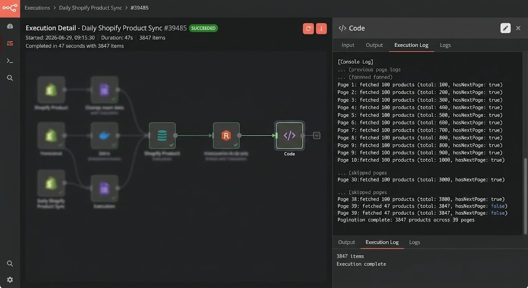Open the terminal prompt sidebar icon
The height and width of the screenshot is (288, 528).
[x=10, y=61]
